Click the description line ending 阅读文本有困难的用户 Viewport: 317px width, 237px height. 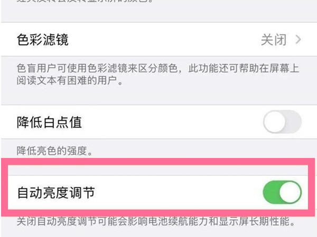coord(69,82)
